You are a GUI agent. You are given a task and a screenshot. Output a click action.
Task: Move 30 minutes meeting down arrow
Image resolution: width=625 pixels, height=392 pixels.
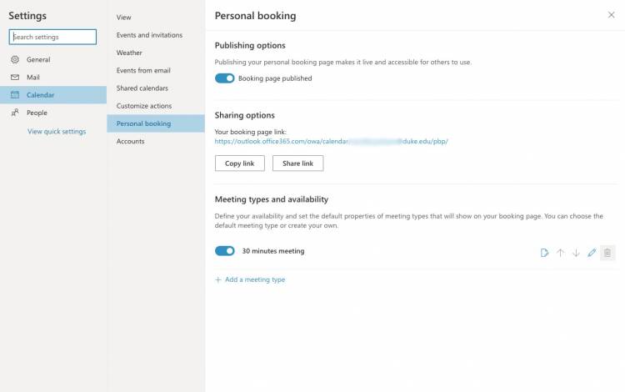coord(576,253)
